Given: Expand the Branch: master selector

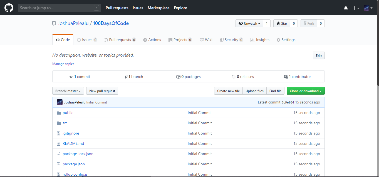Looking at the screenshot, I should [68, 91].
